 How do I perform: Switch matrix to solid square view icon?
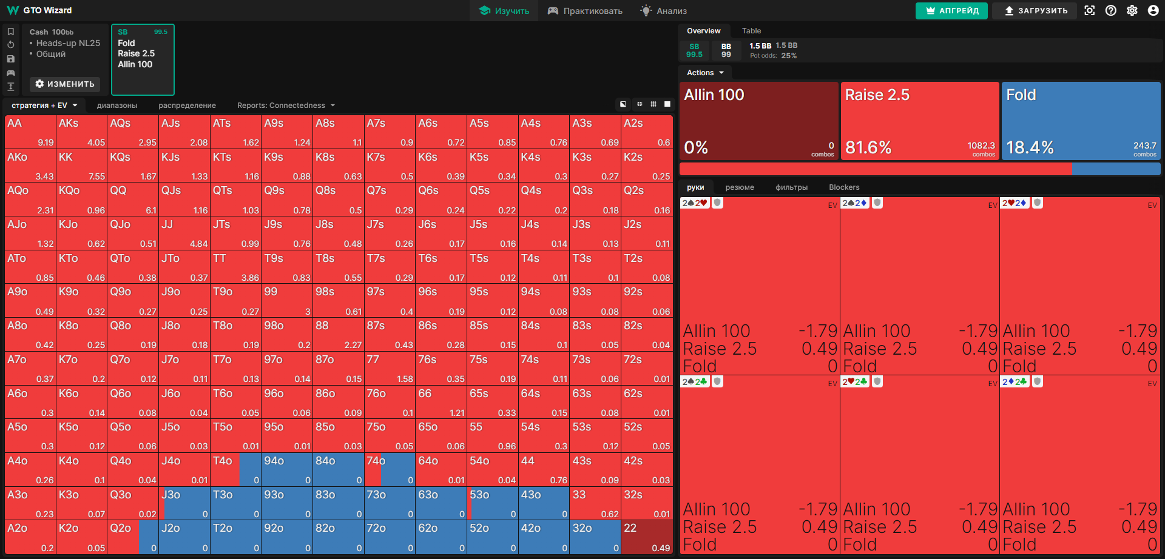(667, 104)
